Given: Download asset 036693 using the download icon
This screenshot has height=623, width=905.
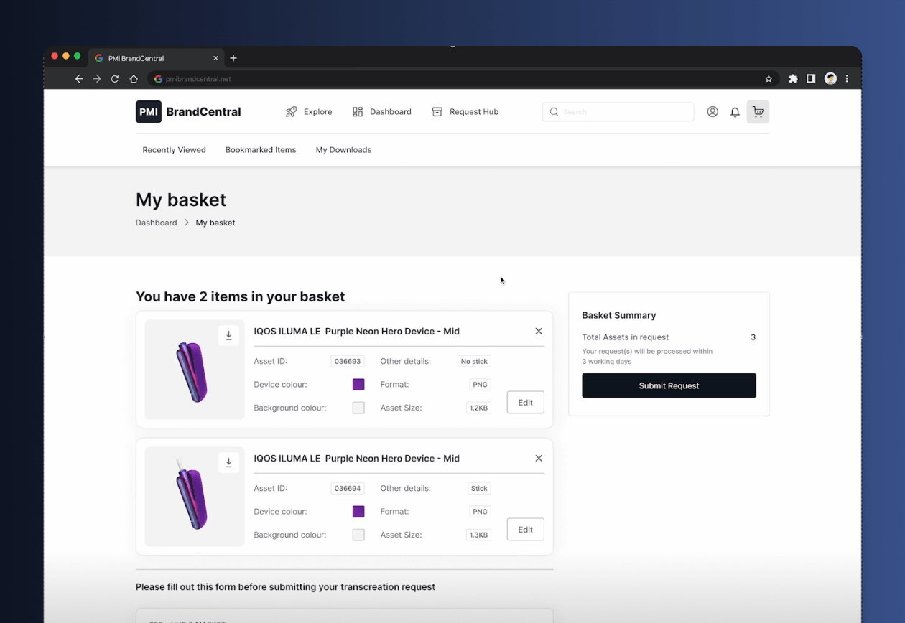Looking at the screenshot, I should (x=229, y=335).
